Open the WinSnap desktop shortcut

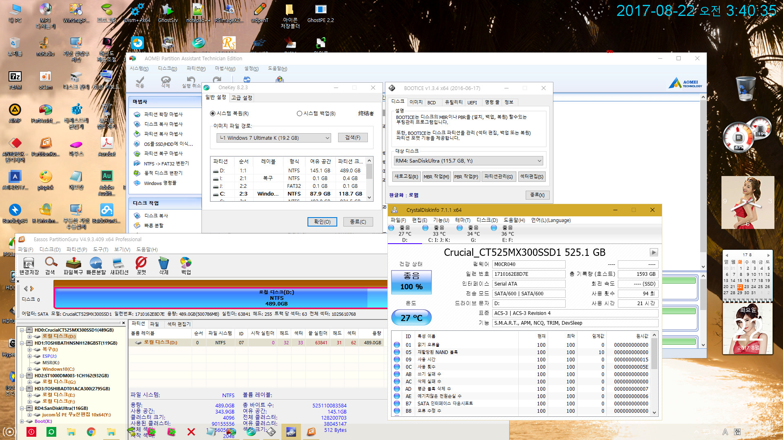coord(76,13)
